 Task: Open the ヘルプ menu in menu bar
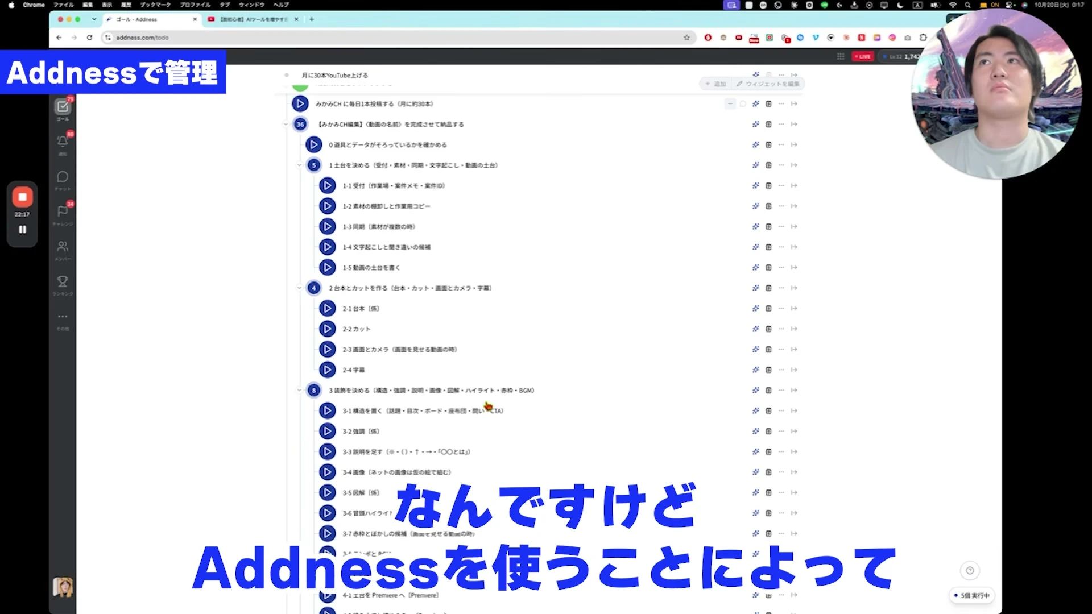click(281, 5)
